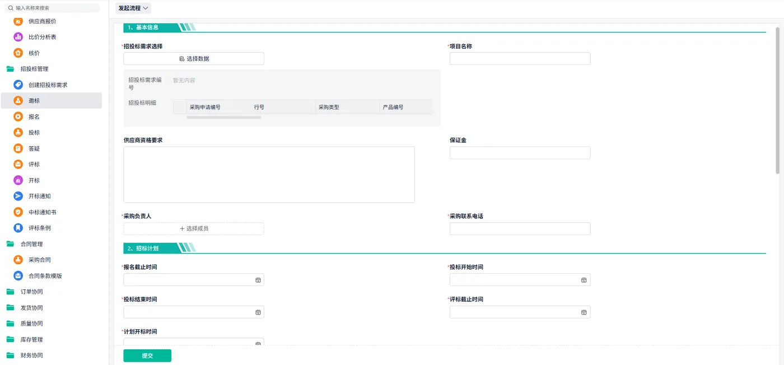Click the 比价分析表 chart icon

[x=18, y=37]
